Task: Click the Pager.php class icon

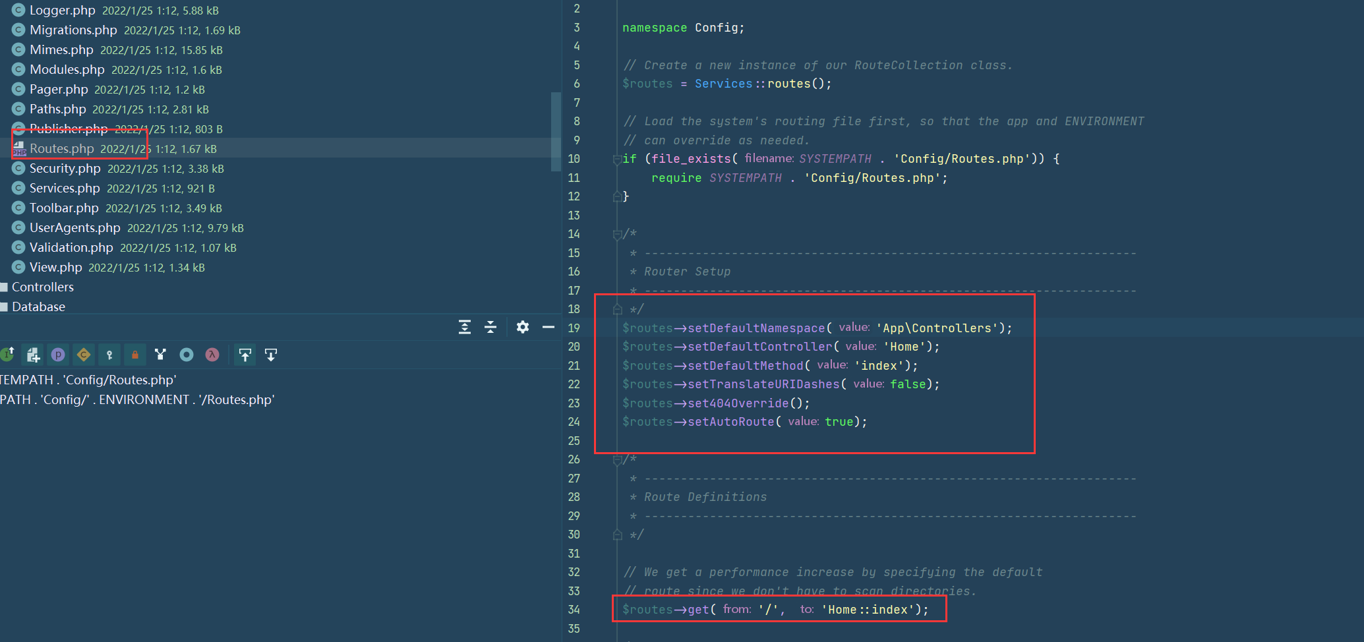Action: tap(18, 89)
